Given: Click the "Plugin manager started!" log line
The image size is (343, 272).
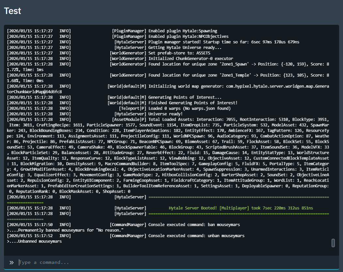Looking at the screenshot, I should click(224, 42).
